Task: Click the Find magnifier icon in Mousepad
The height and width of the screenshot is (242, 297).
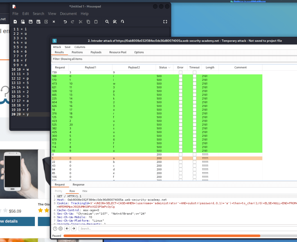Action: (107, 22)
